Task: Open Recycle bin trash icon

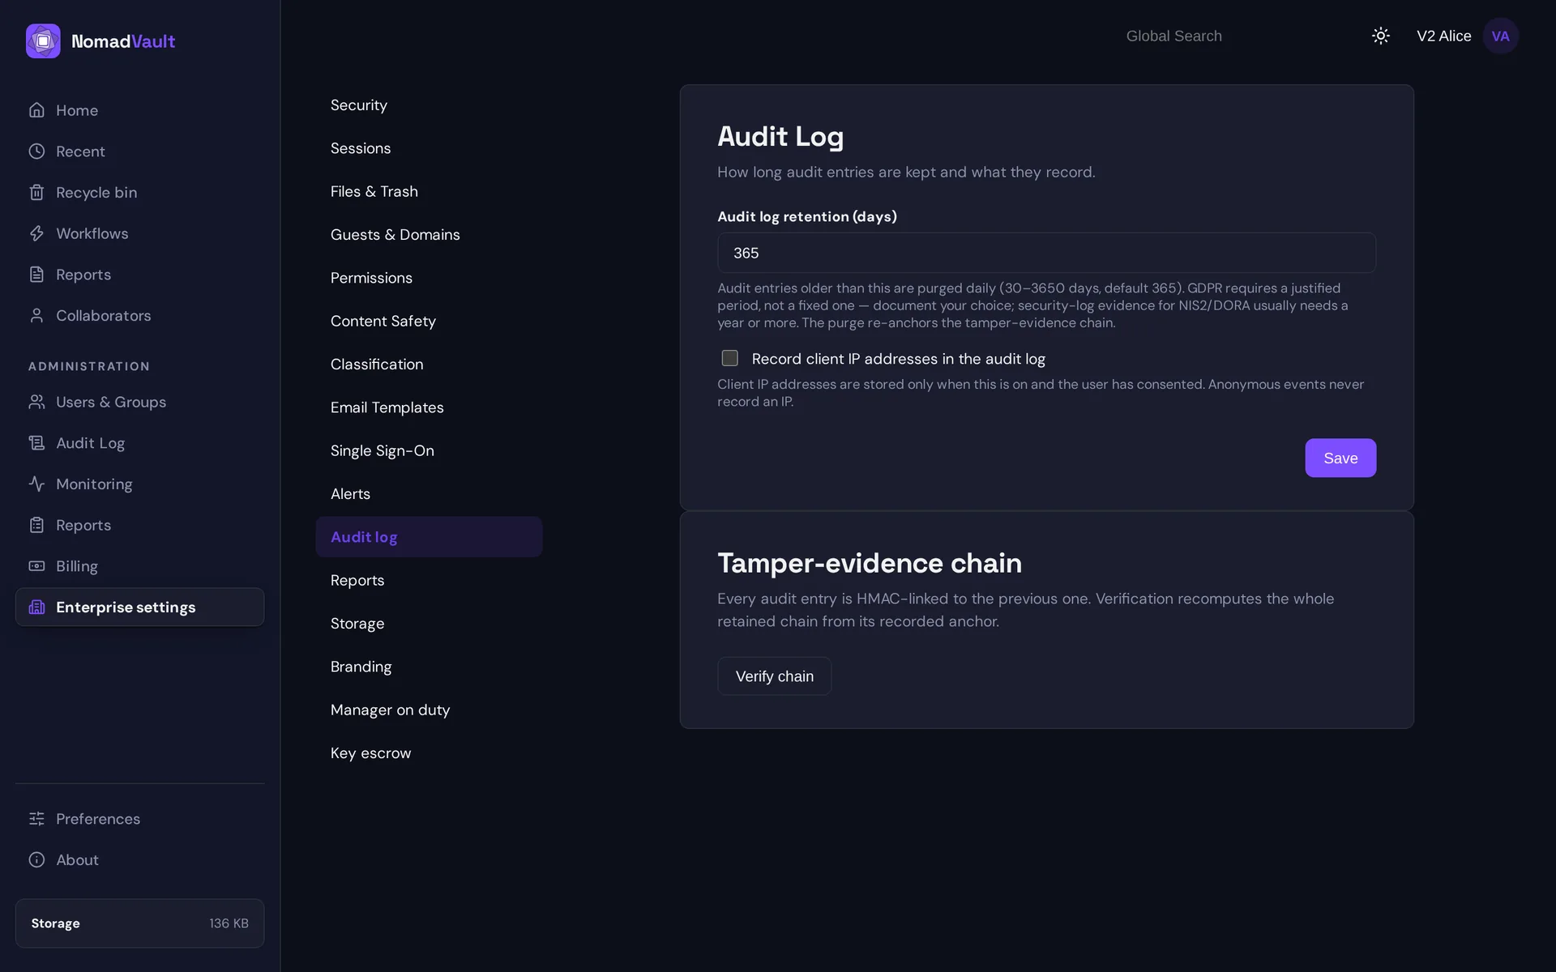Action: (x=36, y=193)
